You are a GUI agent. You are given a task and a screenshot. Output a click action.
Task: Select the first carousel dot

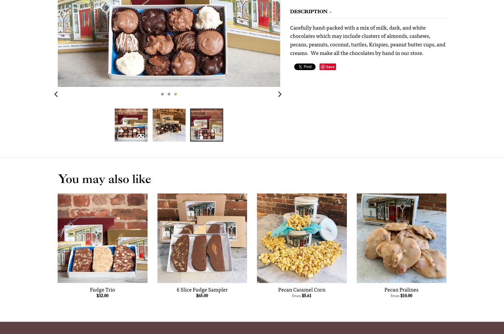[x=162, y=94]
